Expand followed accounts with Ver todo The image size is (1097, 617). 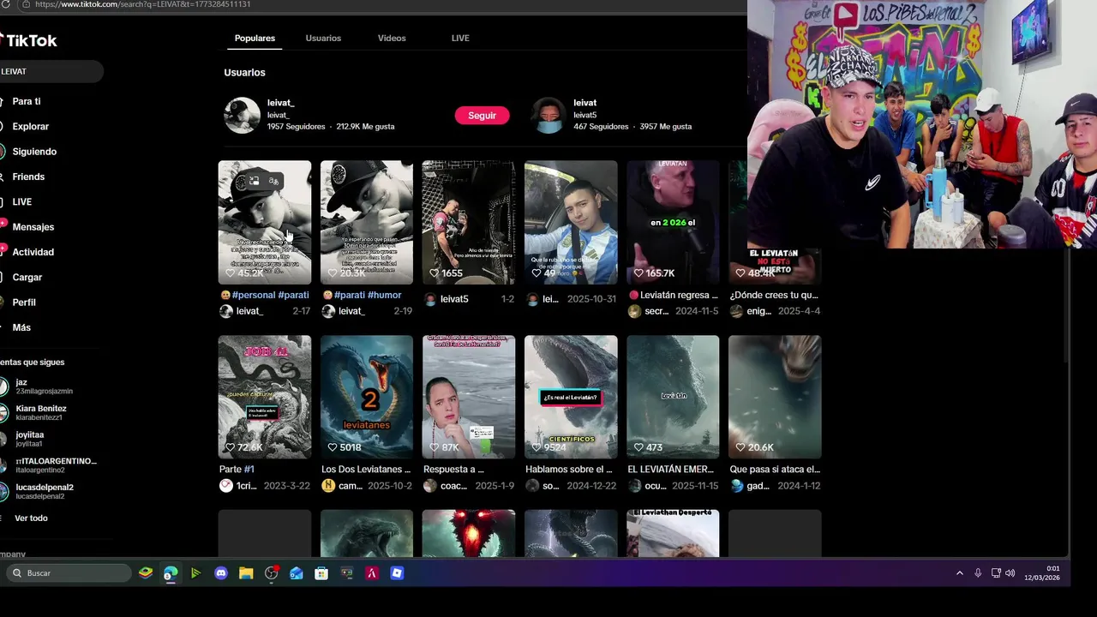coord(31,518)
